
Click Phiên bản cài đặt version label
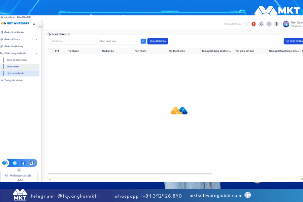[20, 176]
